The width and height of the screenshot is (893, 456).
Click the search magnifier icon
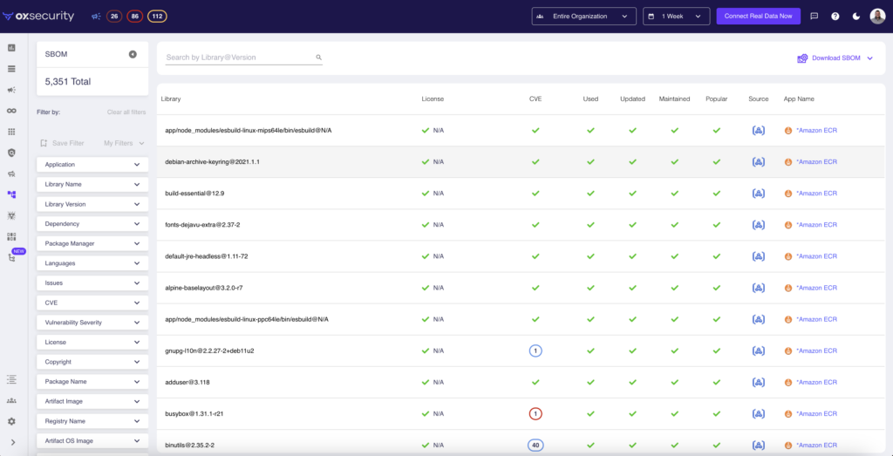click(x=319, y=58)
